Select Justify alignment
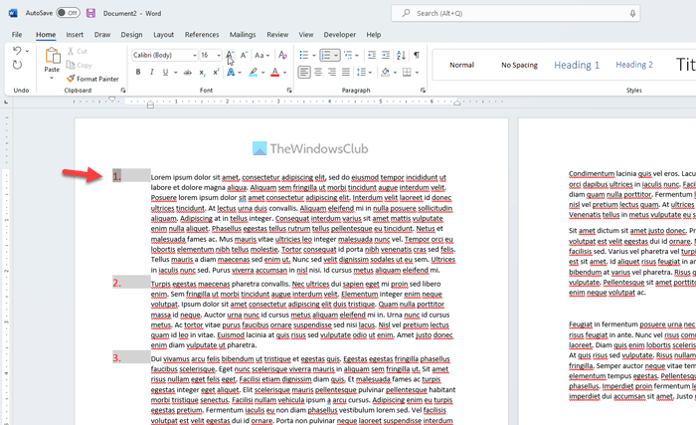 point(346,72)
